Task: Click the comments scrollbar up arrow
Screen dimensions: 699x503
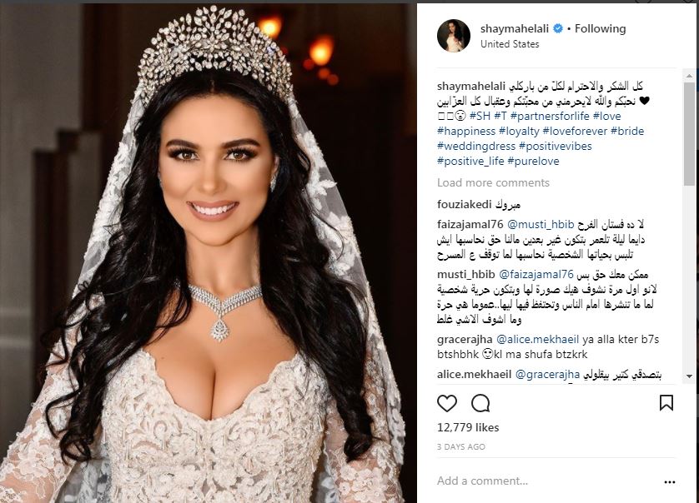Action: point(689,76)
